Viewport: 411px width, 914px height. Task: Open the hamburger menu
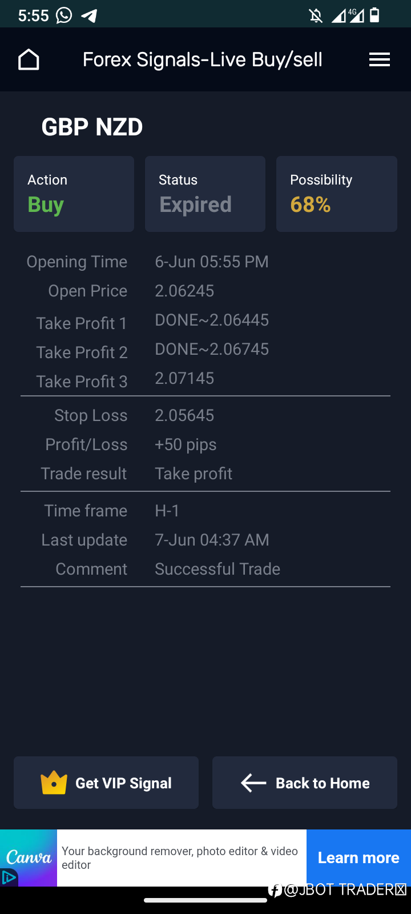tap(380, 59)
